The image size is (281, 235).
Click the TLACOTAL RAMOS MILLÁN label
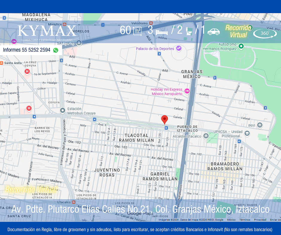point(136,138)
